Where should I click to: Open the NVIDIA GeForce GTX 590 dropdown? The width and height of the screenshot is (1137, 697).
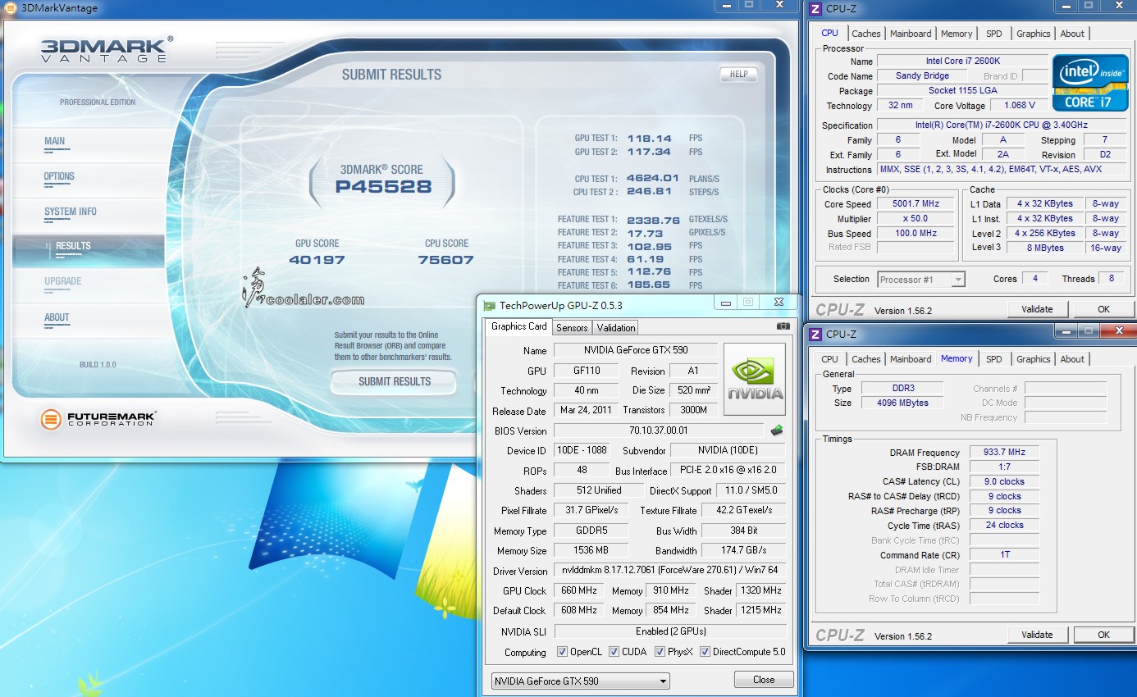pos(581,681)
